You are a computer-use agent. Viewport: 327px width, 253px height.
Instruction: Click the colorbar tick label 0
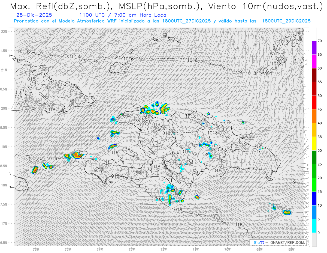coord(319,233)
